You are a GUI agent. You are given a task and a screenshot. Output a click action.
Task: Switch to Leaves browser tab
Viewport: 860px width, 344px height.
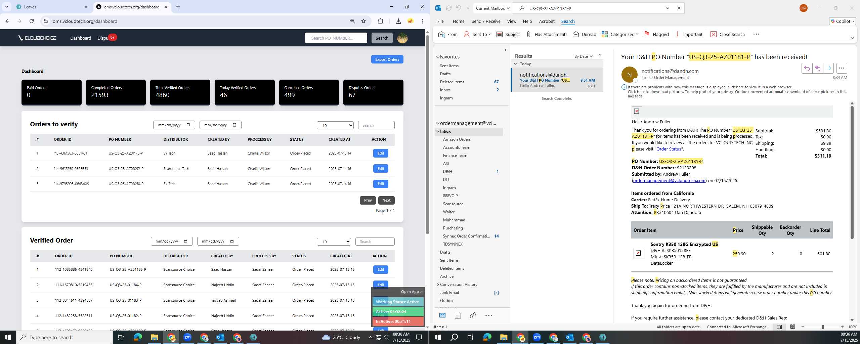[51, 7]
